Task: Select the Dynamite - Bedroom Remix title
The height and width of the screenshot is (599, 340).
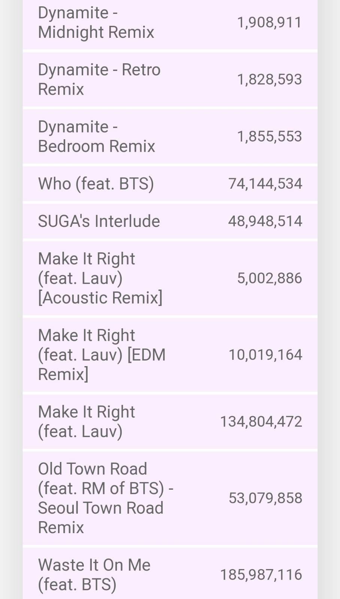Action: coord(96,136)
